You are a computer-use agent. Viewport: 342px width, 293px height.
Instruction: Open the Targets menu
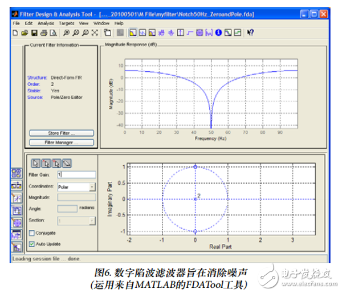(66, 23)
